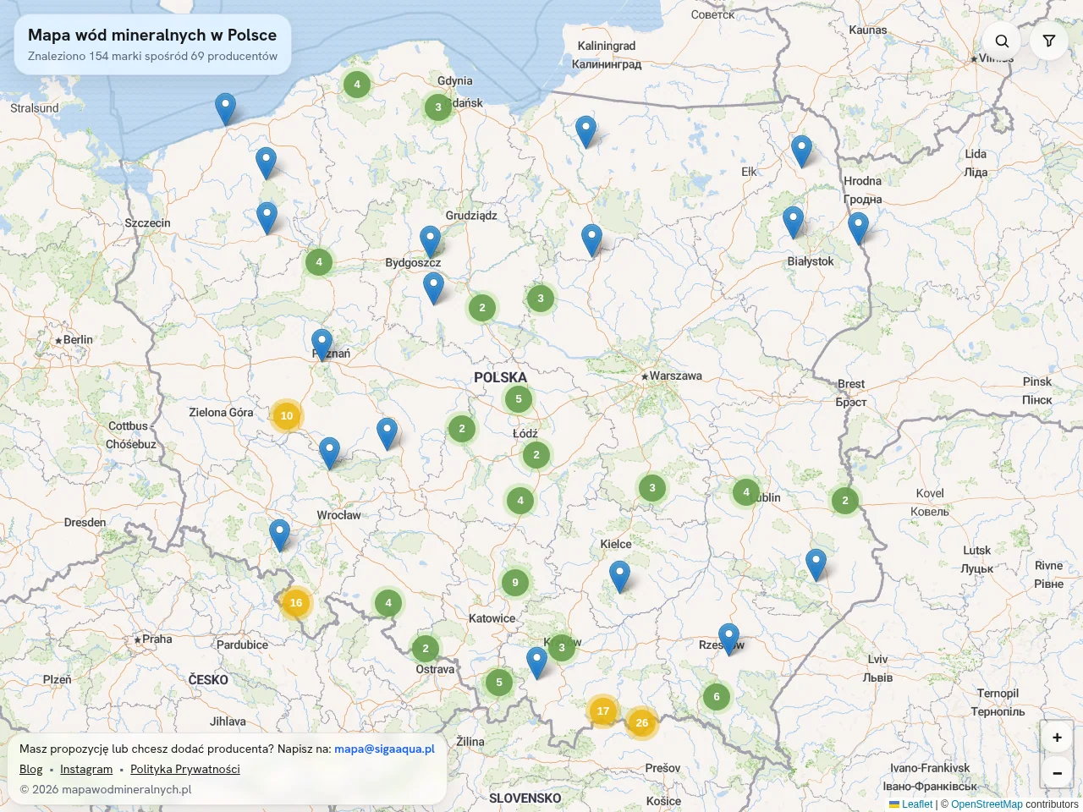Click the yellow cluster marked 10
Screen dimensions: 1083x812
[287, 415]
